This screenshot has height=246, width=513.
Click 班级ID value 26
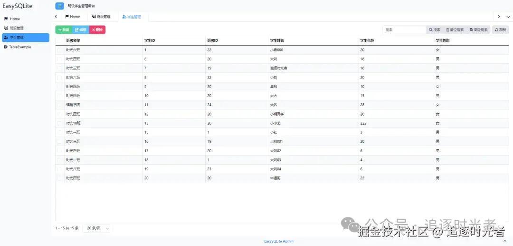coord(209,123)
